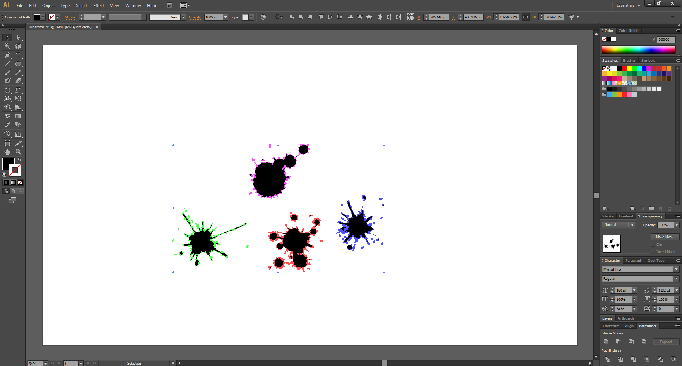Click the Opacity link in control bar
682x366 pixels.
tap(195, 17)
